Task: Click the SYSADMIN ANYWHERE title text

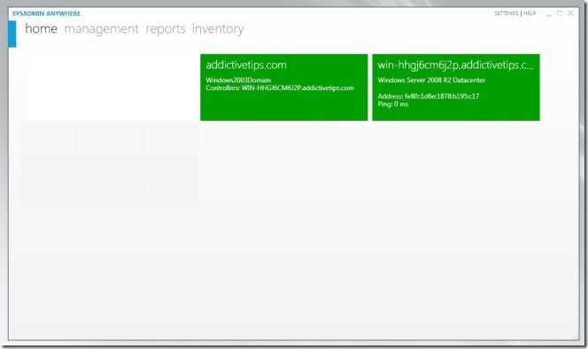Action: [x=46, y=13]
